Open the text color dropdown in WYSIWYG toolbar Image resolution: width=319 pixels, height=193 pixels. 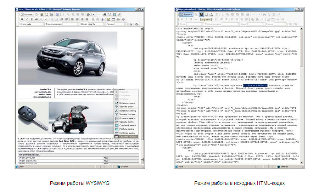[x=131, y=24]
